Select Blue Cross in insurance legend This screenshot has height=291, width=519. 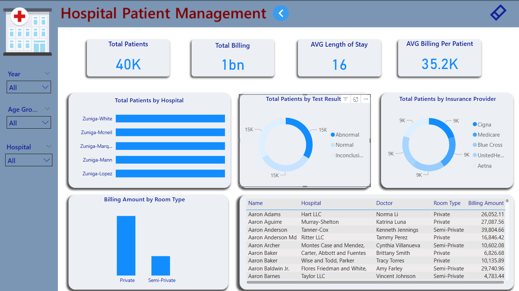coord(487,145)
